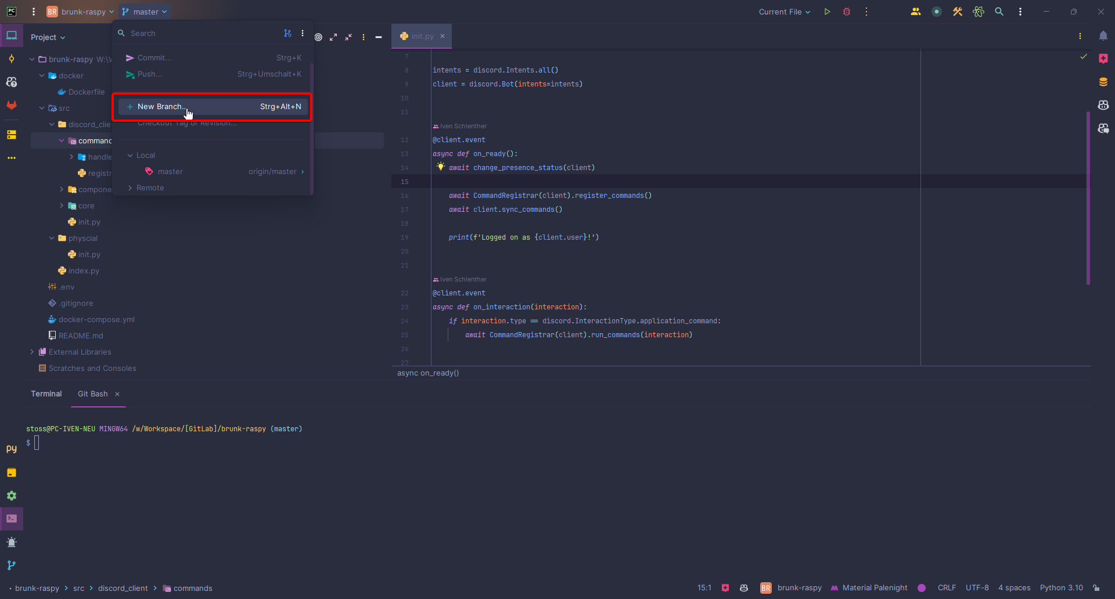Screen dimensions: 1115x599
Task: Open the GitLab tool window icon
Action: coord(12,105)
